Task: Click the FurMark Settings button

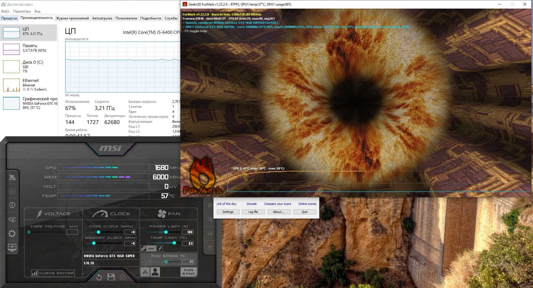Action: tap(228, 212)
